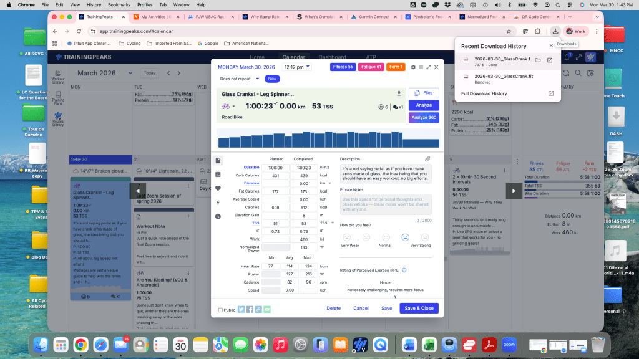Open the bar chart zones tab icon
The width and height of the screenshot is (639, 359).
218,175
